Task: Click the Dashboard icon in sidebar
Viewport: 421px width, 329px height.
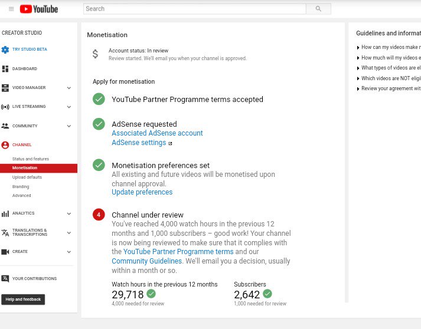Action: [x=5, y=68]
